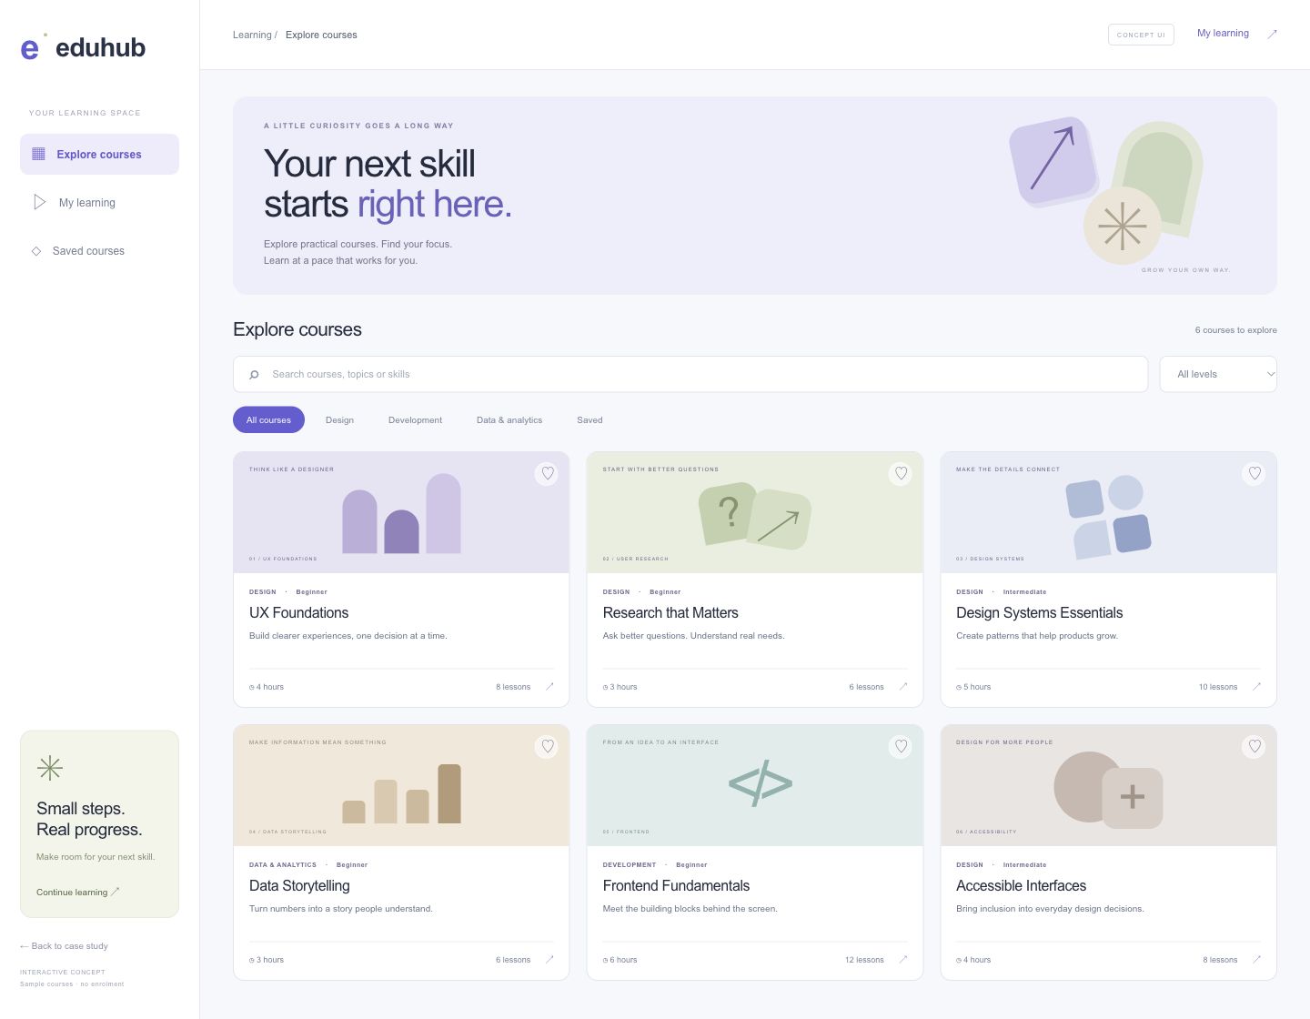Open the All levels dropdown

pos(1218,374)
